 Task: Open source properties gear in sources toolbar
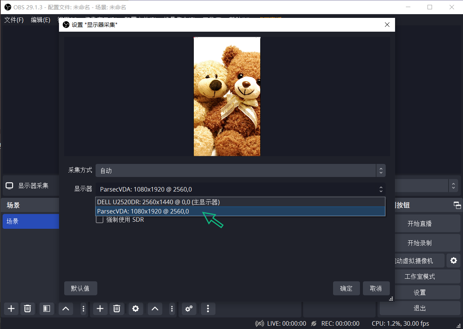click(136, 309)
